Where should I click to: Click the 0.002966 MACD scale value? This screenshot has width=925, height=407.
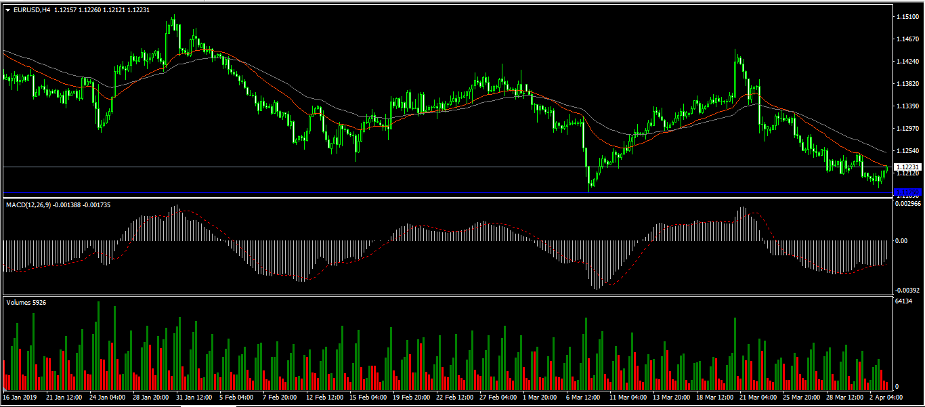pyautogui.click(x=907, y=203)
